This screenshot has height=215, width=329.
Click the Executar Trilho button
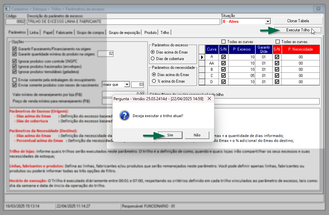[x=298, y=30]
